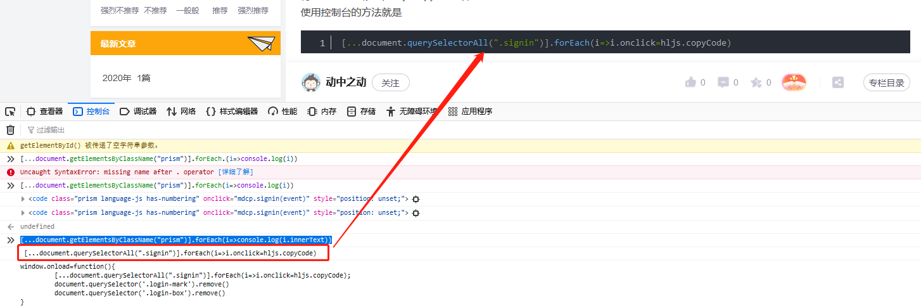Click the 最新文章 header
Viewport: 921px width, 308px height.
coord(186,44)
